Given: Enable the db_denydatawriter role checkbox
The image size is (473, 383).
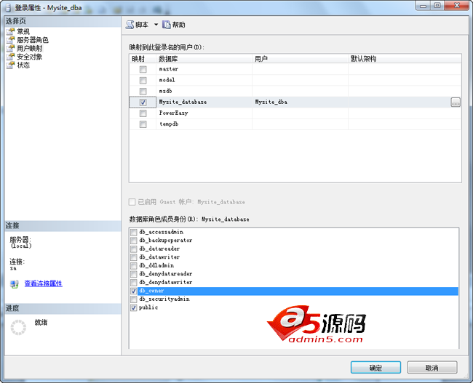Looking at the screenshot, I should 134,283.
